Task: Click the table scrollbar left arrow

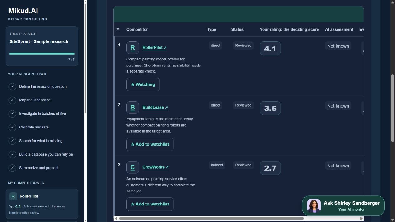Action: [116, 218]
